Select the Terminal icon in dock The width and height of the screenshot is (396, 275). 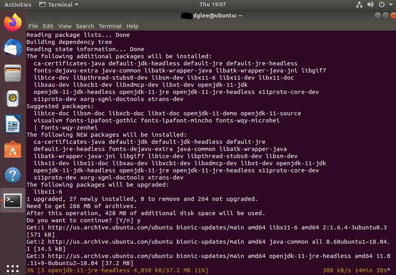pos(13,201)
